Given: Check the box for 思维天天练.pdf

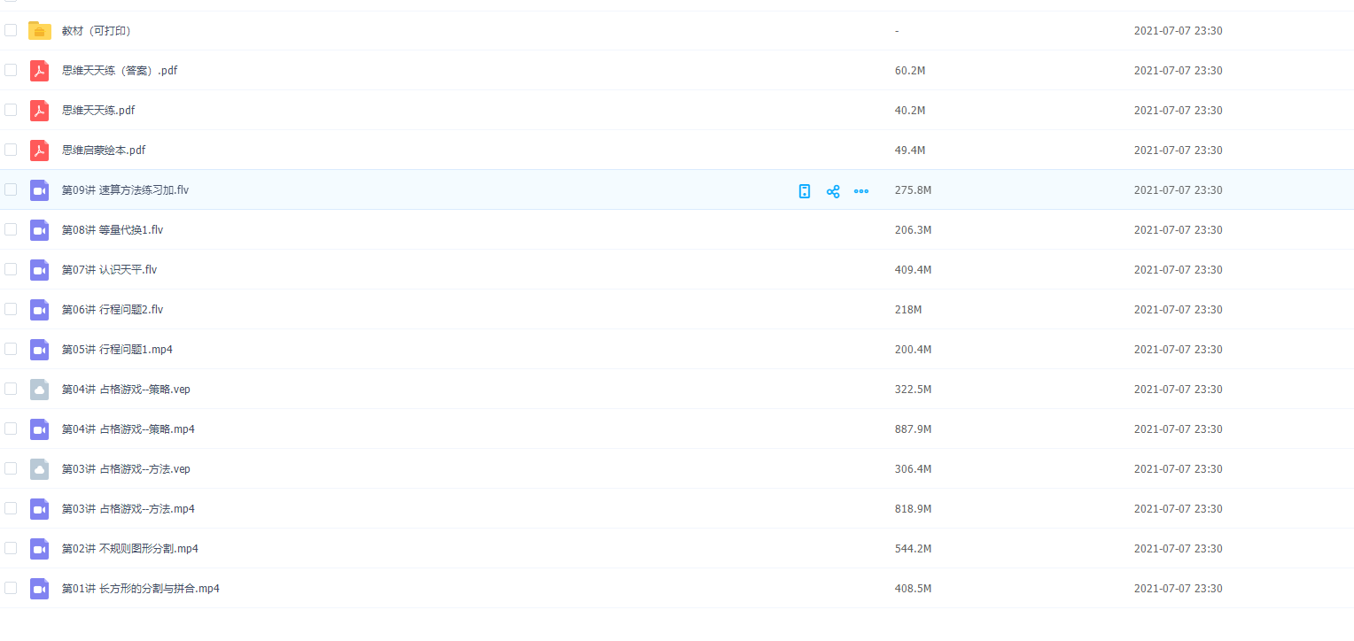Looking at the screenshot, I should 11,110.
